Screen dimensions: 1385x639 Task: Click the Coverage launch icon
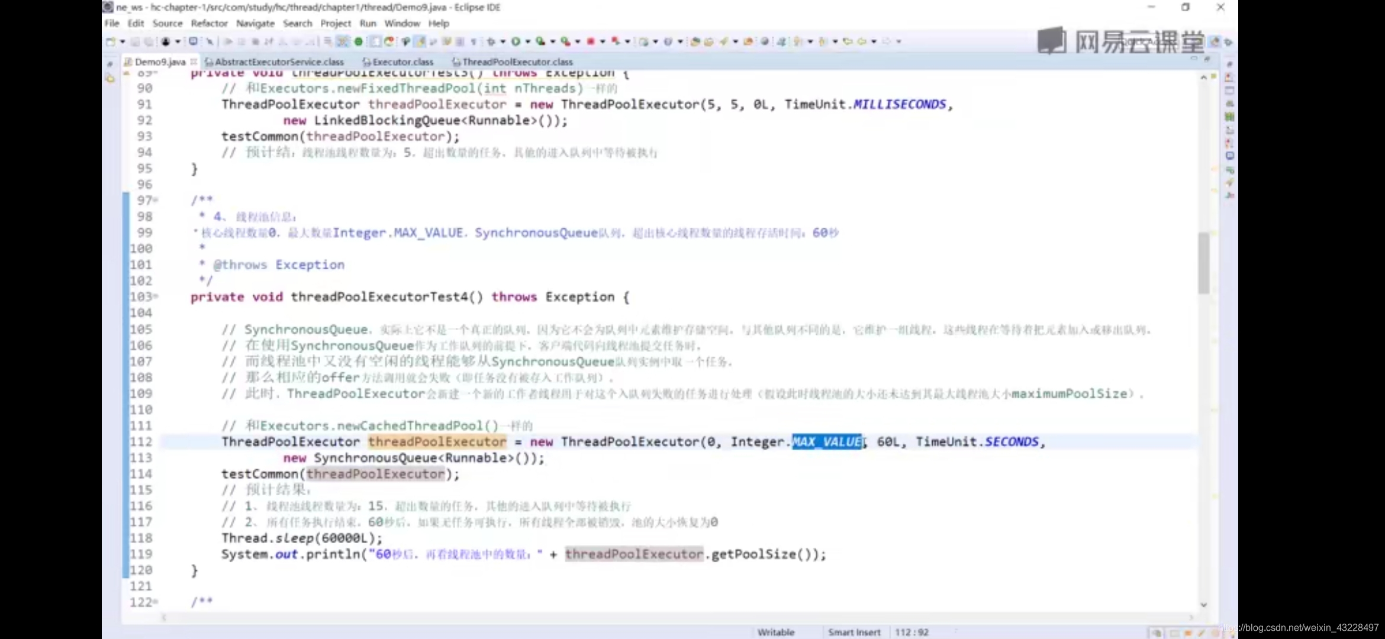[x=540, y=41]
